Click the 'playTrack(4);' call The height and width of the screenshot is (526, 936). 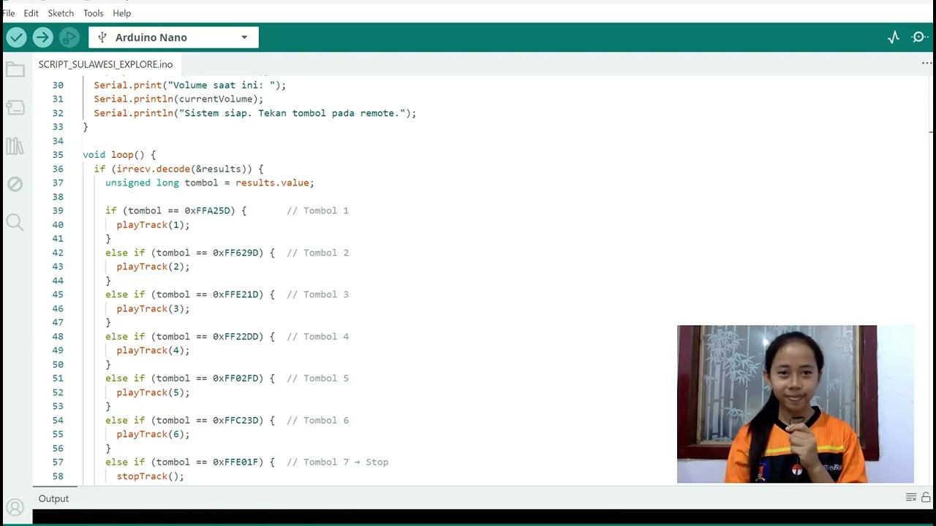[153, 351]
